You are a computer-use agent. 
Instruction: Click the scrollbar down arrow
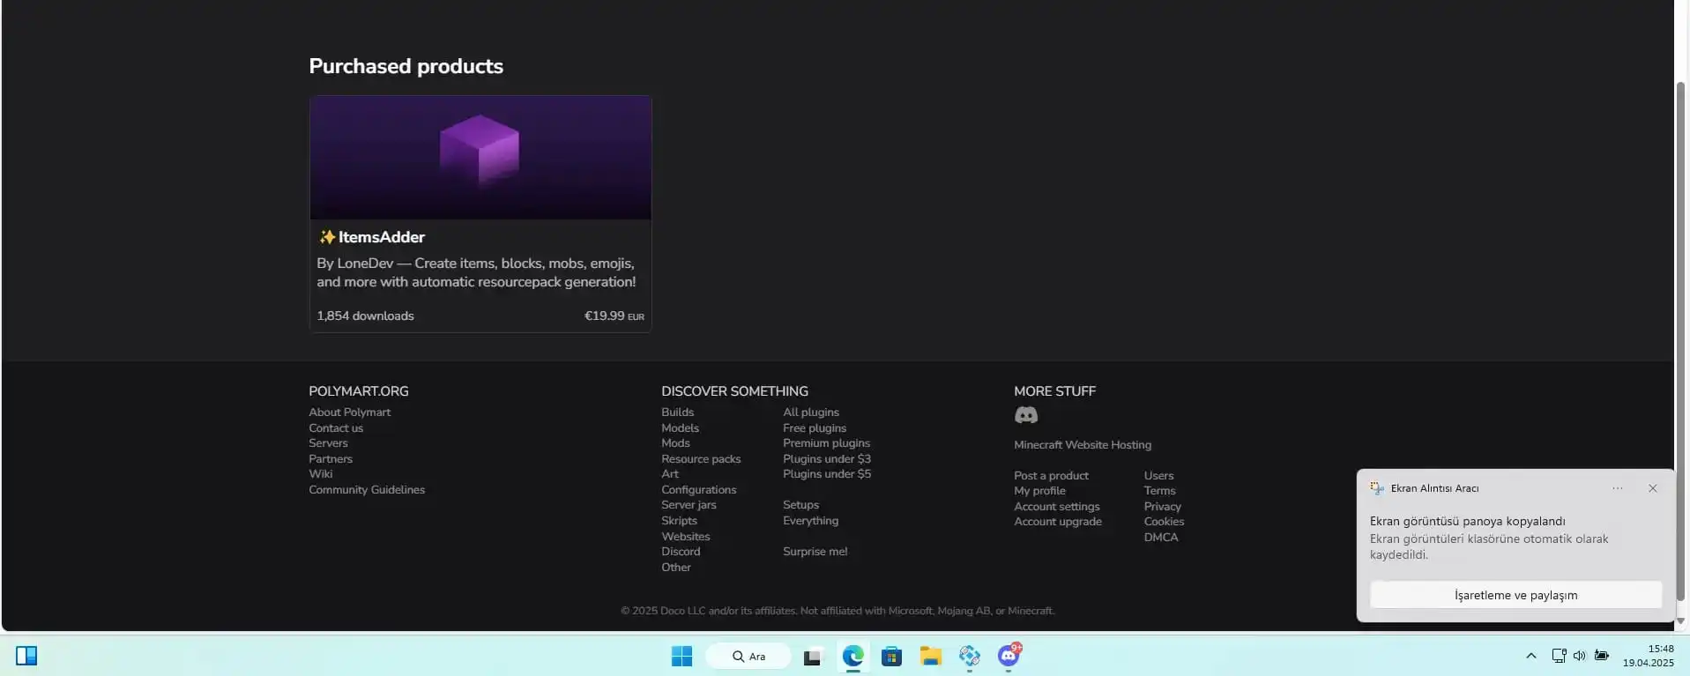point(1680,620)
